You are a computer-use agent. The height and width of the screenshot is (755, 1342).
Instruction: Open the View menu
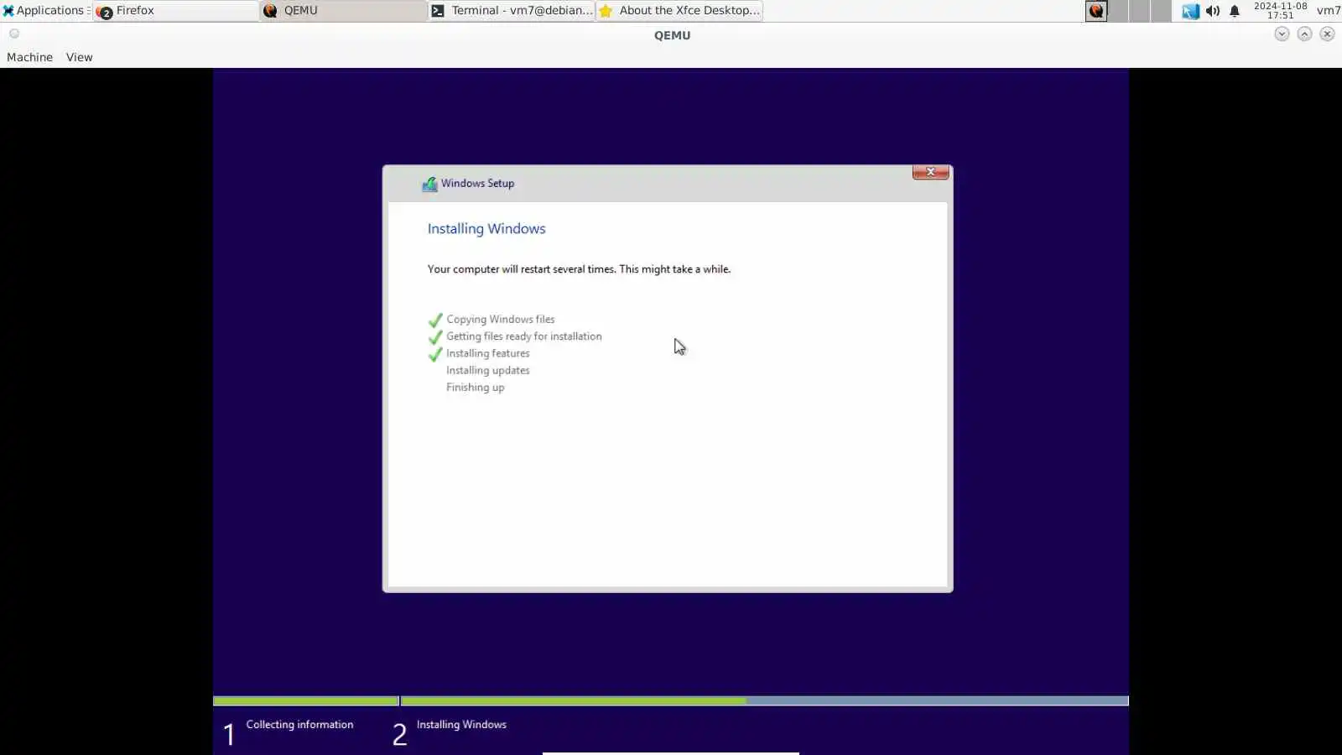(x=80, y=57)
